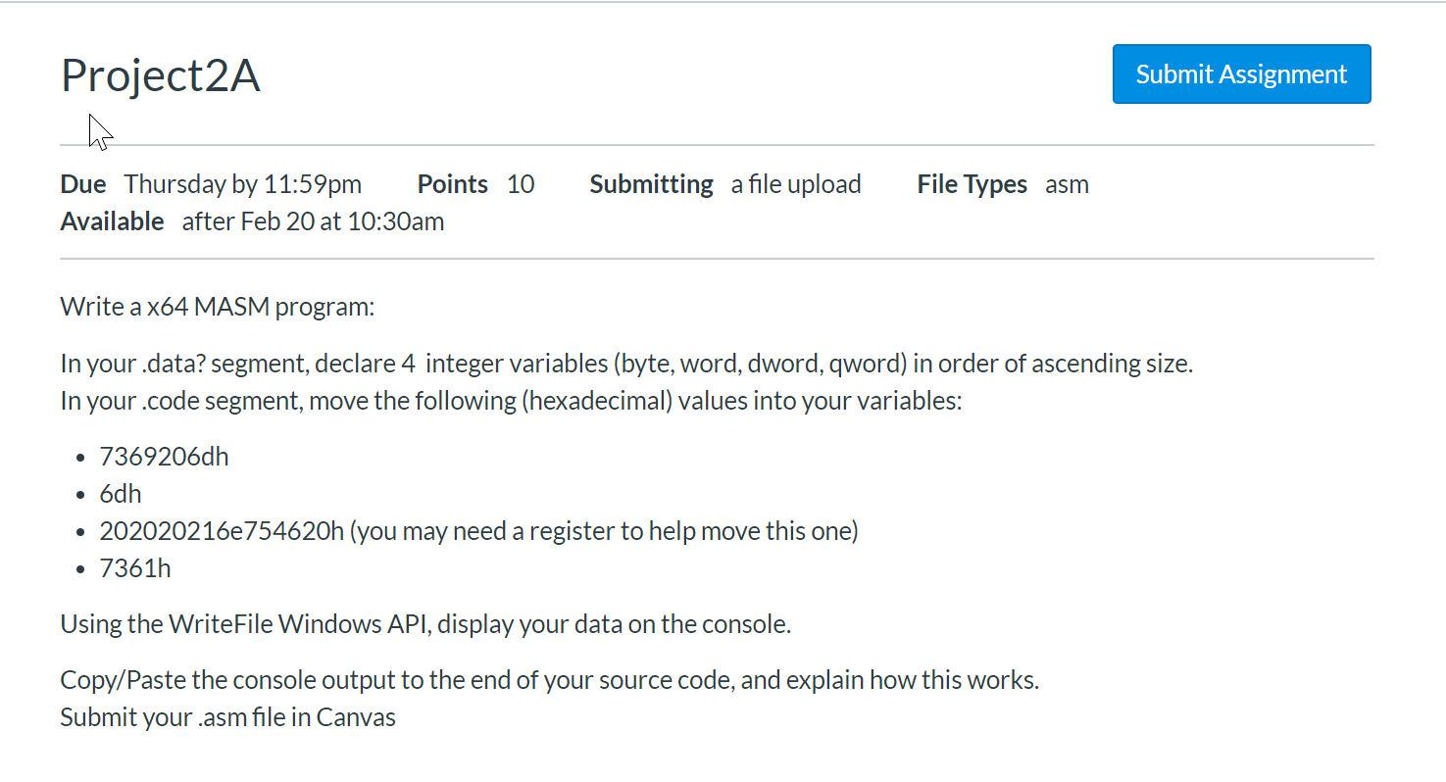Click the Copy/Paste console output instruction
The image size is (1446, 782).
click(x=549, y=679)
